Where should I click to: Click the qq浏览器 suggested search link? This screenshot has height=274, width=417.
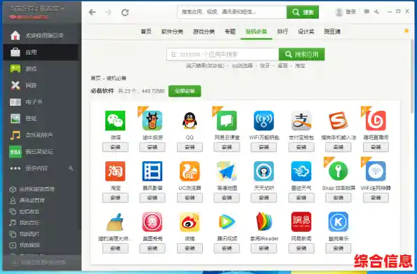tap(242, 66)
